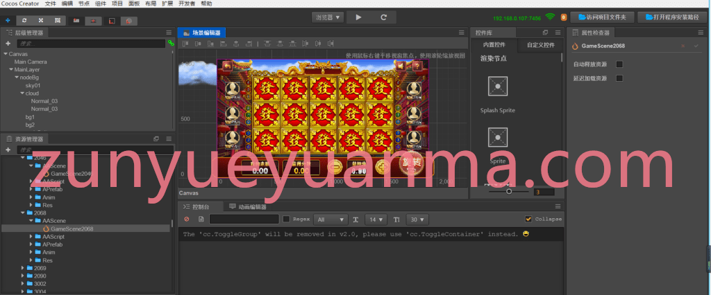Switch to 自定义控件 tab

540,45
